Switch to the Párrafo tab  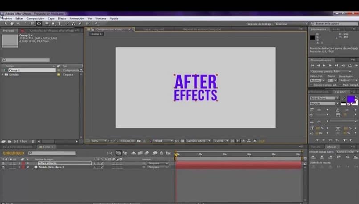(x=316, y=147)
